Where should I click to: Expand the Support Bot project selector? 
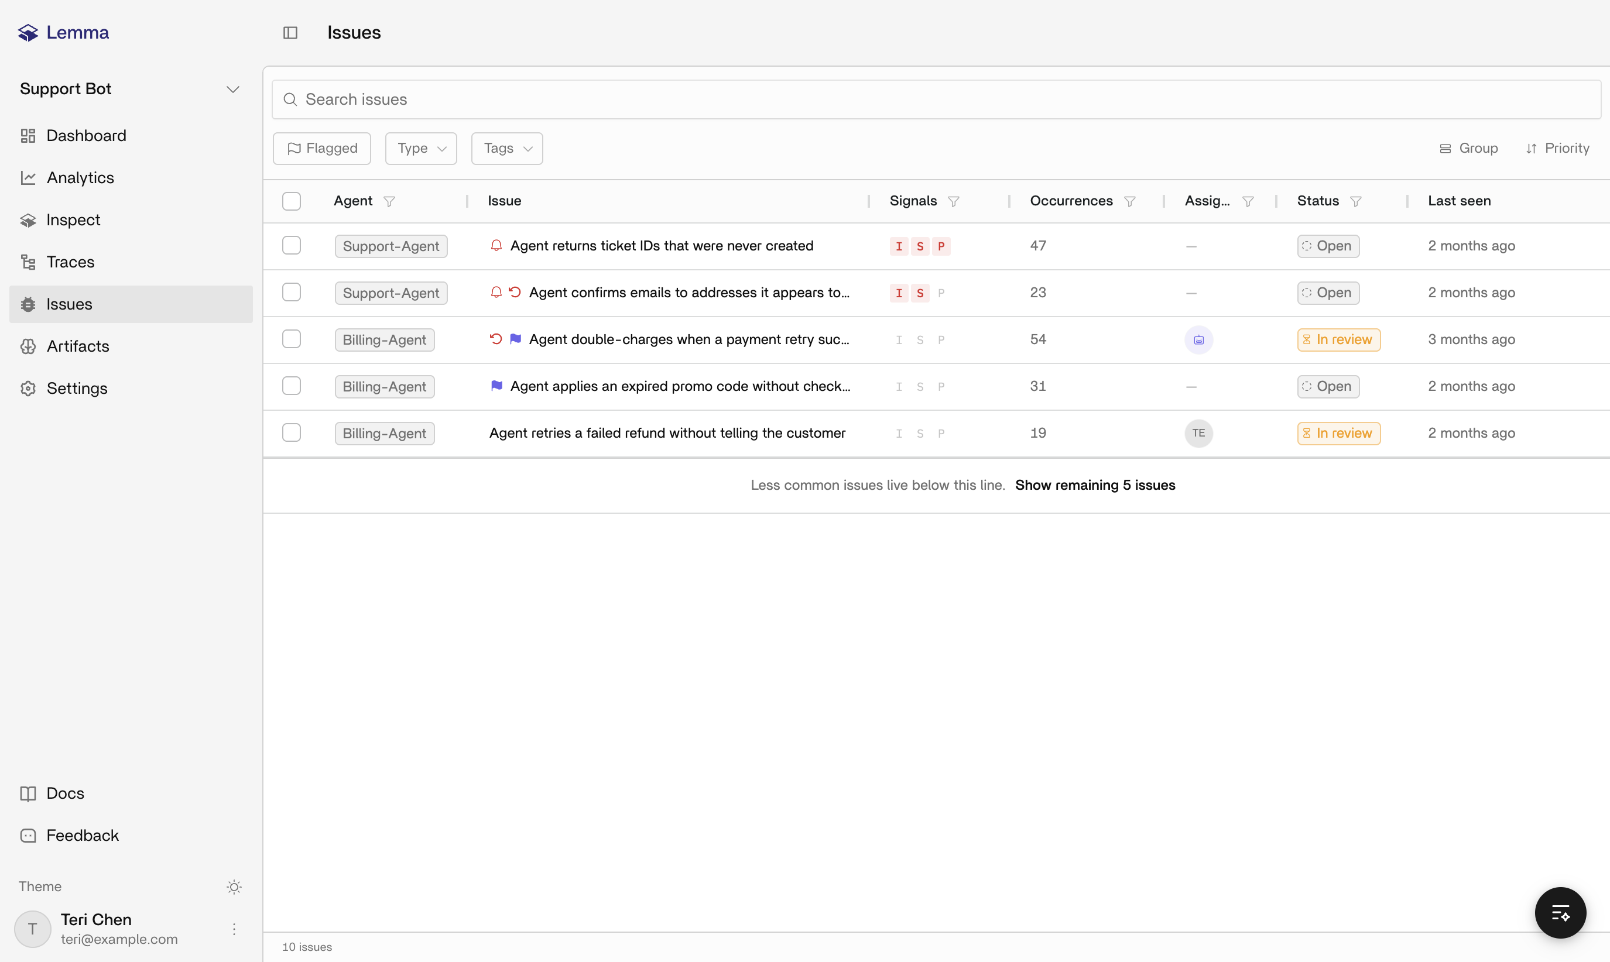click(x=130, y=89)
